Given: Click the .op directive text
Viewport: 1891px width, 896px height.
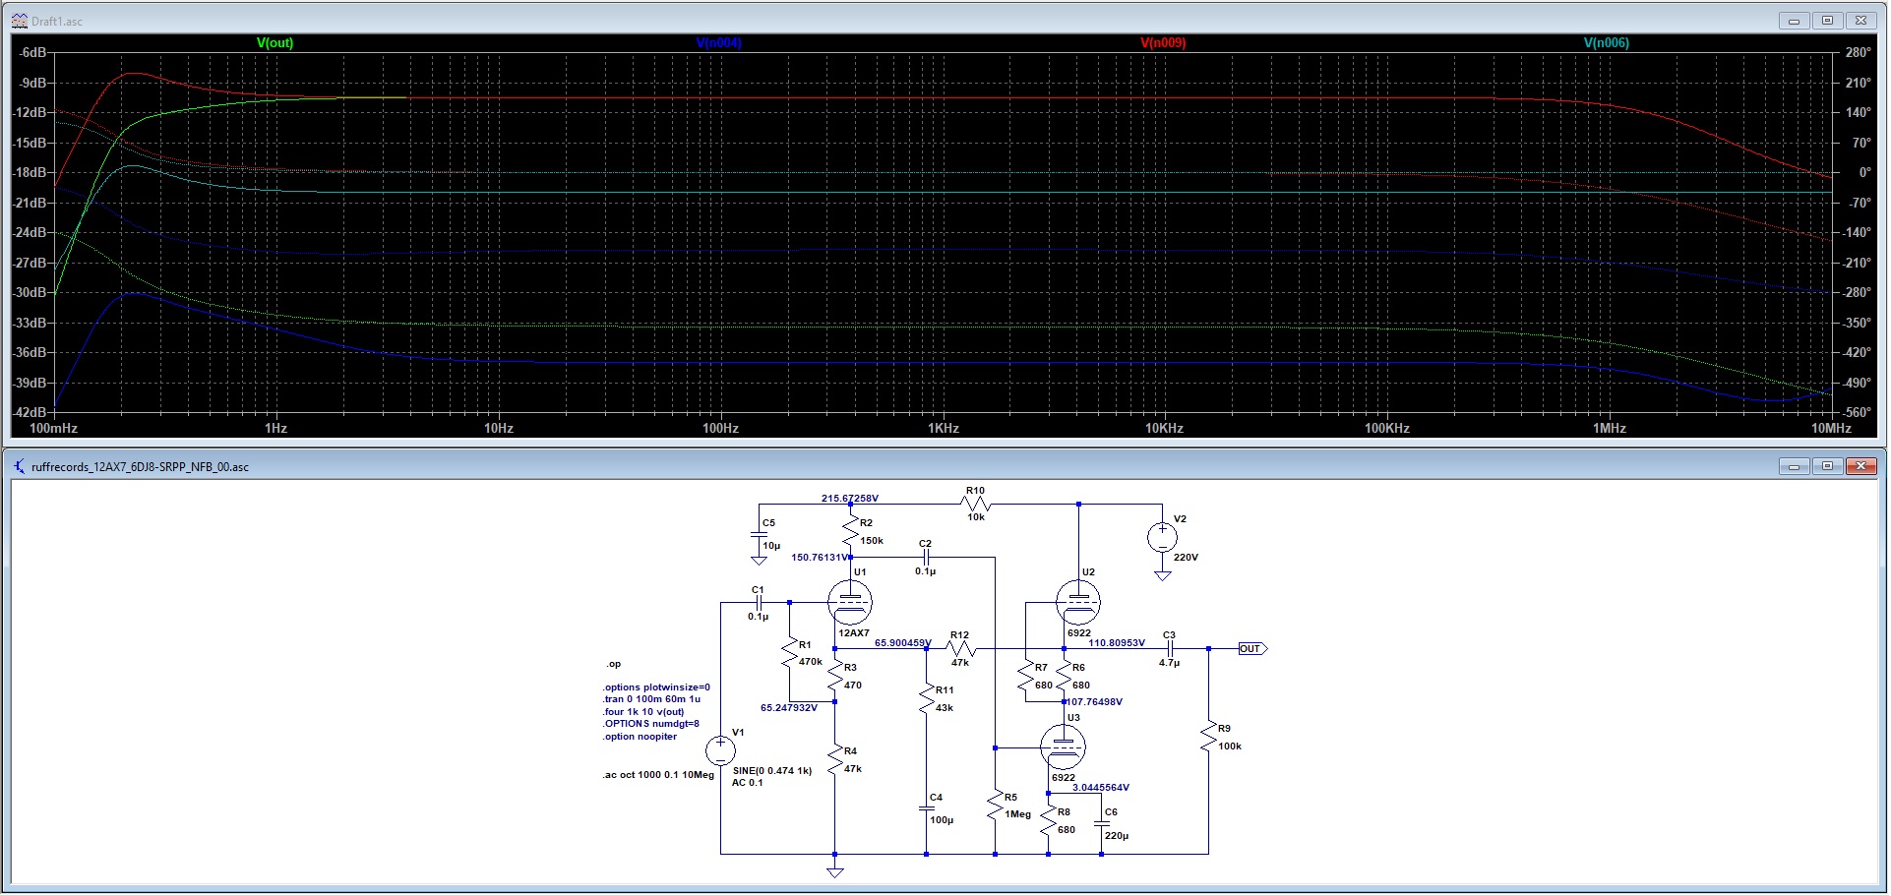Looking at the screenshot, I should [613, 664].
